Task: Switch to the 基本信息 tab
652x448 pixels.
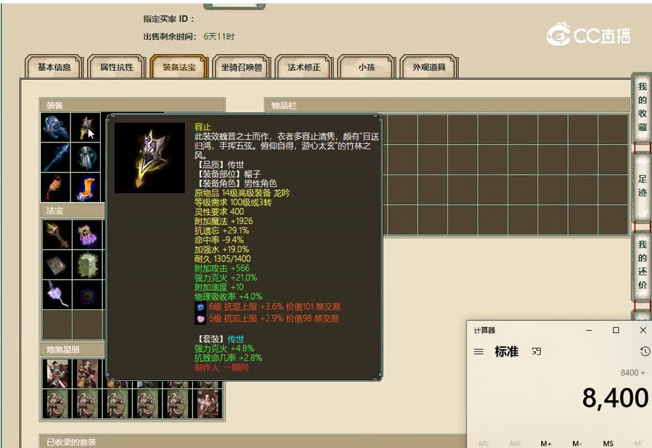Action: [54, 67]
